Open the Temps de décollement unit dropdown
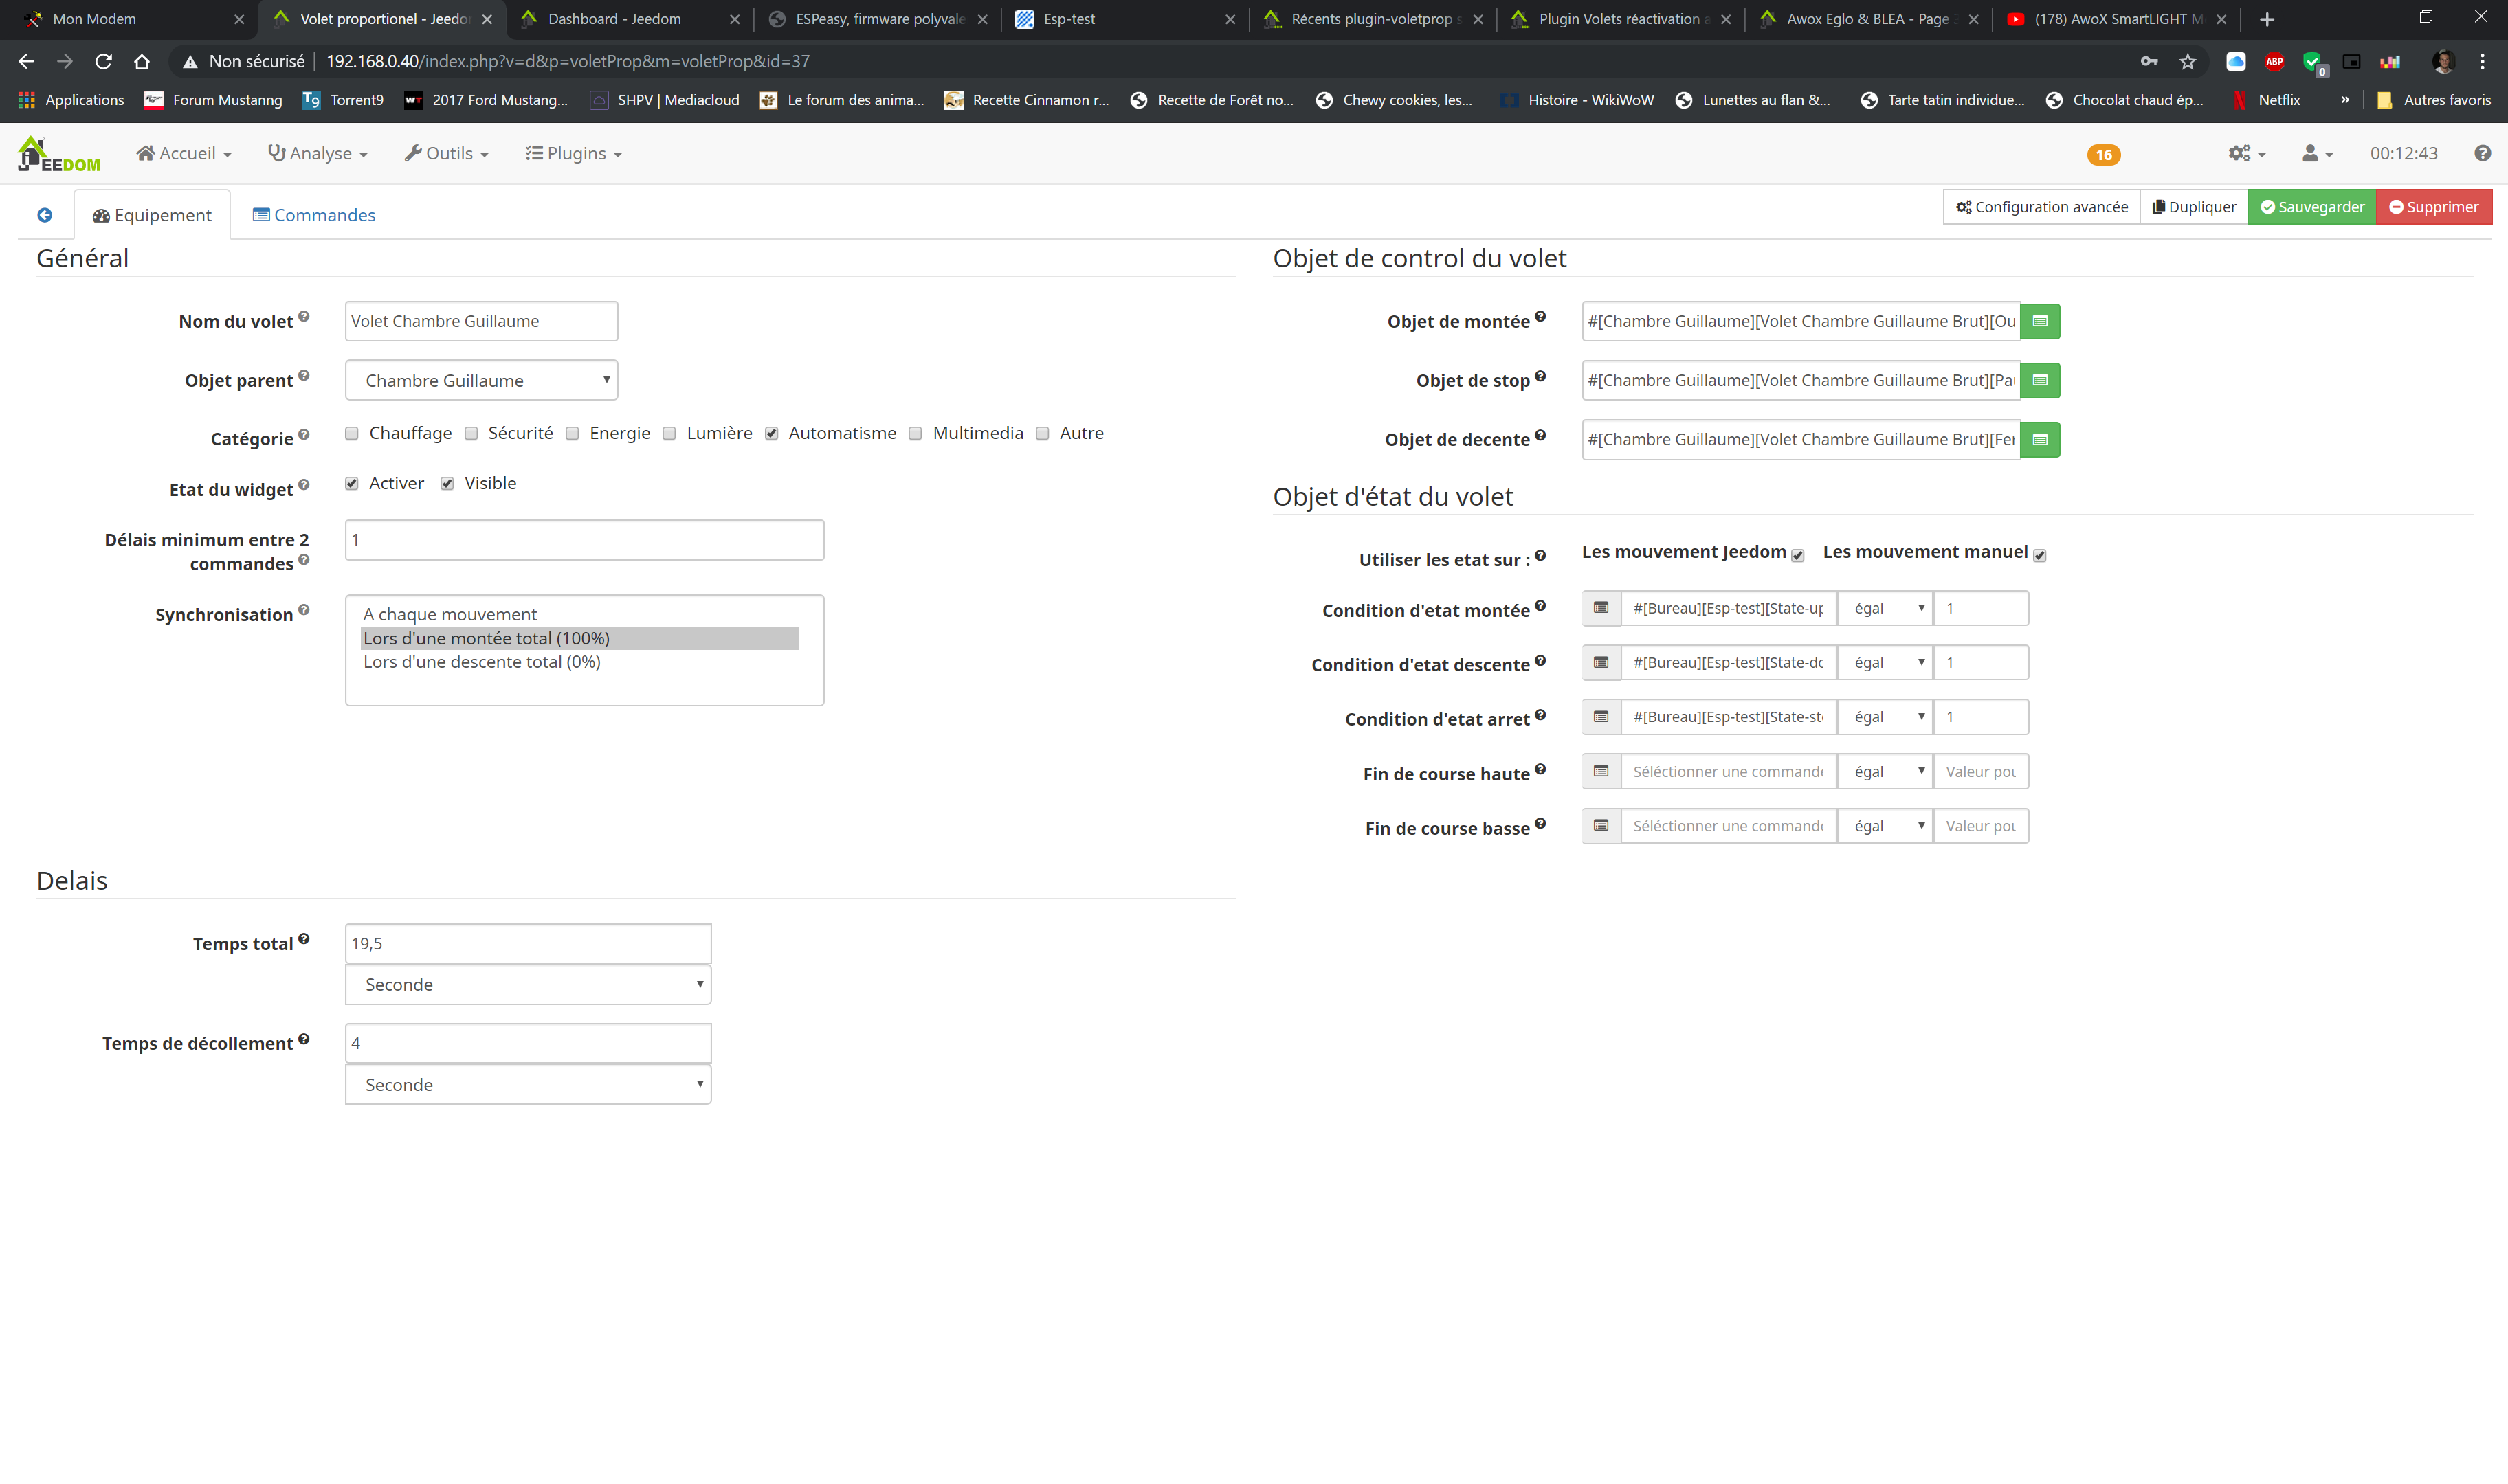This screenshot has width=2508, height=1484. coord(529,1084)
